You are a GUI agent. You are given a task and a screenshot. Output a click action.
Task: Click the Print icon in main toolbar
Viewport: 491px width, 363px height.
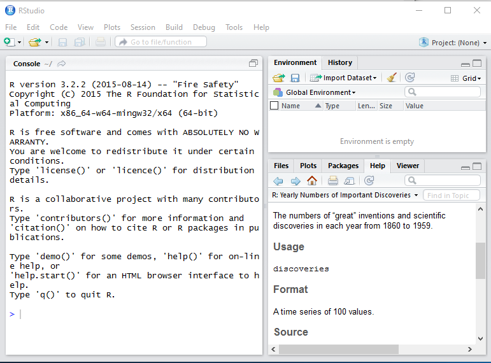point(100,42)
